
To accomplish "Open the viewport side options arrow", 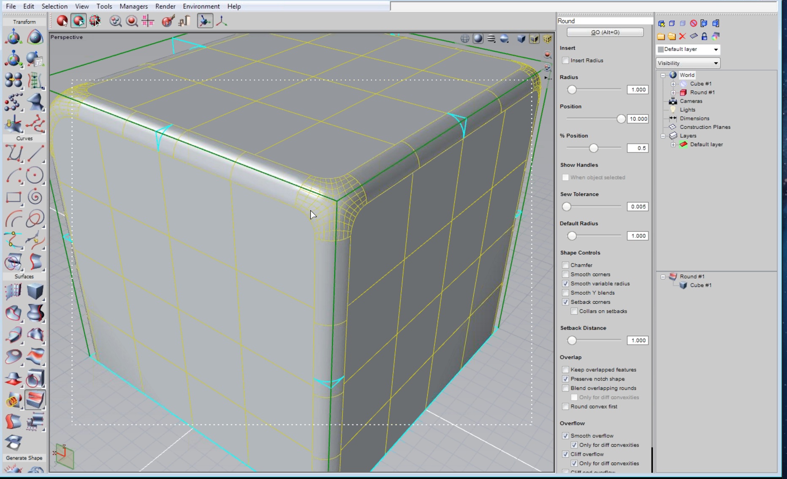I will 548,78.
